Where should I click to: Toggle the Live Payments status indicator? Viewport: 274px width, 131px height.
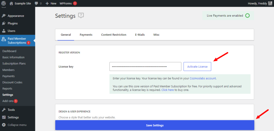click(x=248, y=16)
